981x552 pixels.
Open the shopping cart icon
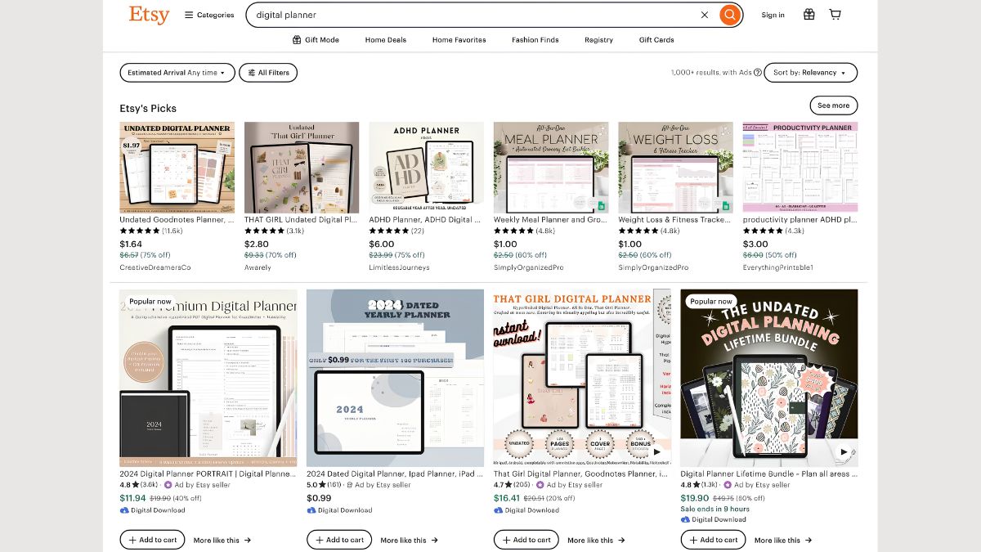[x=835, y=15]
